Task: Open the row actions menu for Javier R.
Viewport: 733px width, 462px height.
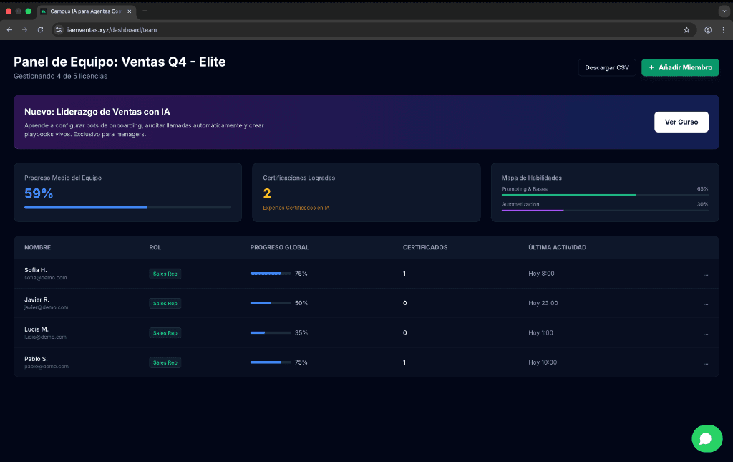Action: (x=706, y=303)
